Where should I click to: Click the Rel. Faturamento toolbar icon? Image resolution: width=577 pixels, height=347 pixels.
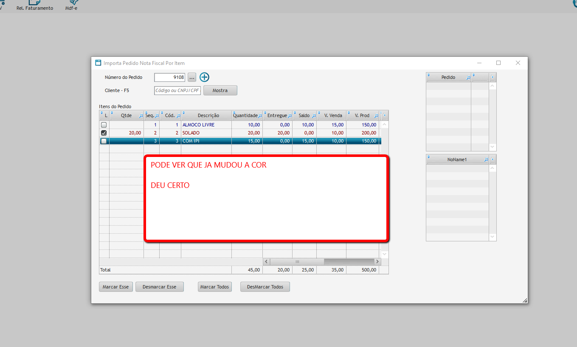34,4
